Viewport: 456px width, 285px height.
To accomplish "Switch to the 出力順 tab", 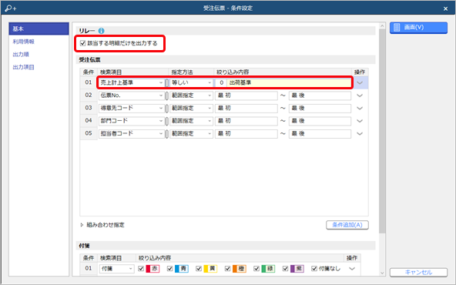I will point(21,55).
